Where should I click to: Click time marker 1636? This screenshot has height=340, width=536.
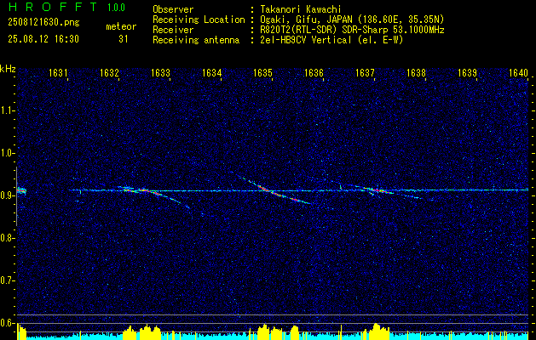(x=314, y=72)
